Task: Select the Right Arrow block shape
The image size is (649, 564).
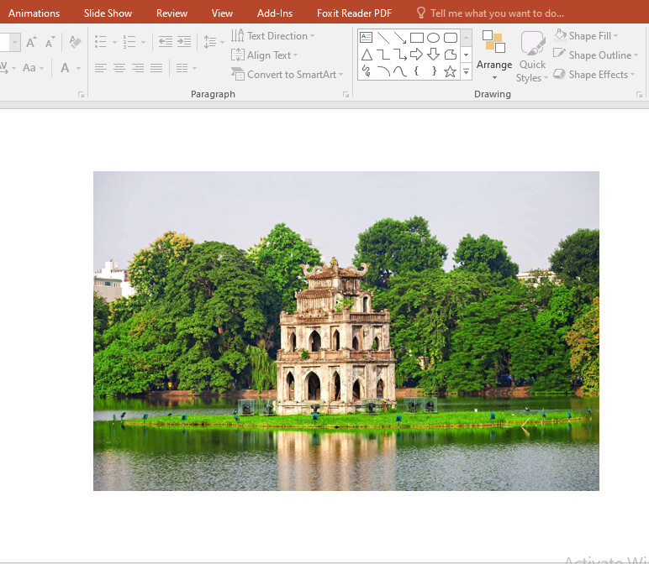Action: (416, 54)
